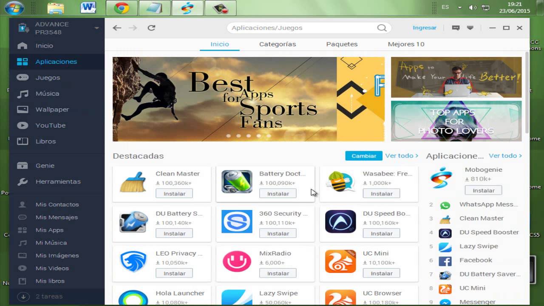Open the folder icon on the taskbar
This screenshot has width=544, height=306.
click(56, 8)
